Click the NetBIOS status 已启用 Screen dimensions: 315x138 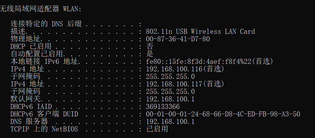[157, 129]
